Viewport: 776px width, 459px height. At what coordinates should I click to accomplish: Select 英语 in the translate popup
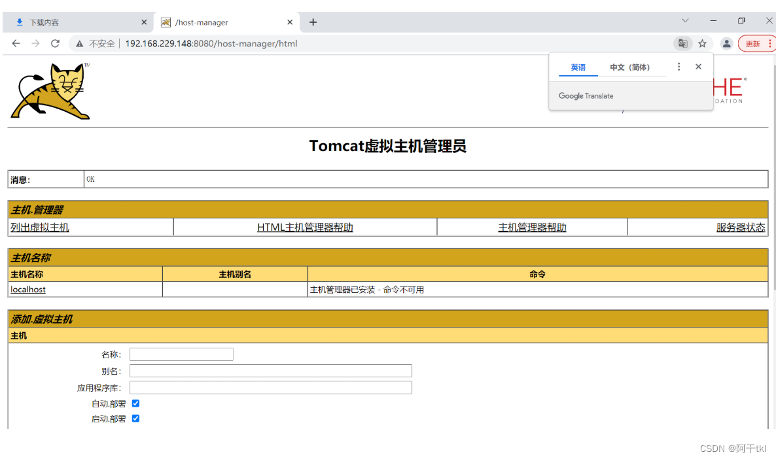pos(578,67)
